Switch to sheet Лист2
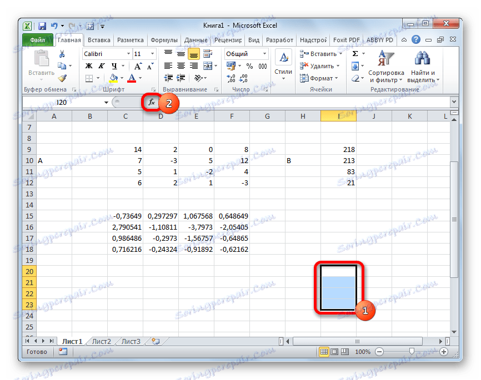 102,341
